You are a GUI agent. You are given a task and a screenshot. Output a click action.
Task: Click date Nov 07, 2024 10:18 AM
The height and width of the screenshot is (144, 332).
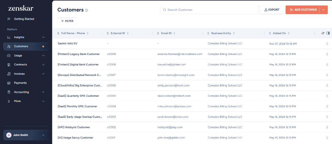point(283,44)
